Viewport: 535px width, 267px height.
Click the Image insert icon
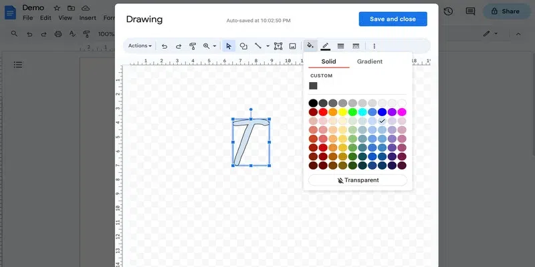[292, 46]
